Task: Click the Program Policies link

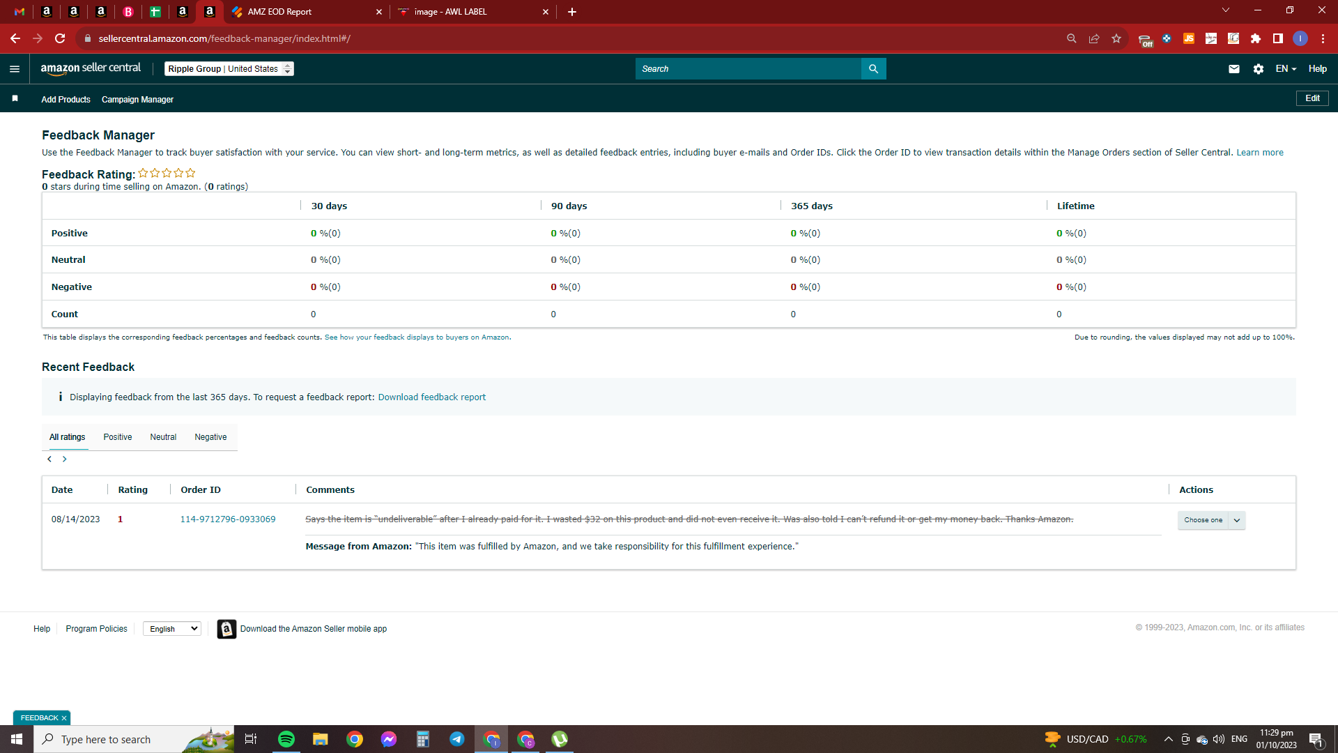Action: (x=96, y=629)
